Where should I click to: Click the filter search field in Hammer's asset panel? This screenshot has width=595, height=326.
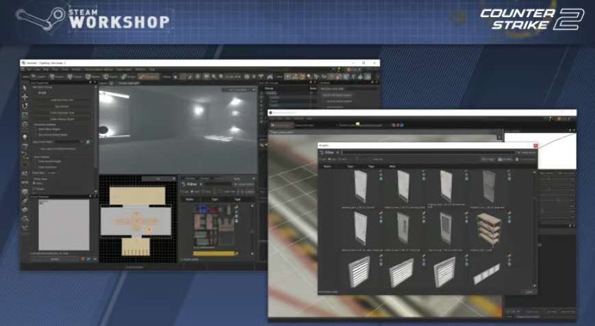tap(218, 184)
